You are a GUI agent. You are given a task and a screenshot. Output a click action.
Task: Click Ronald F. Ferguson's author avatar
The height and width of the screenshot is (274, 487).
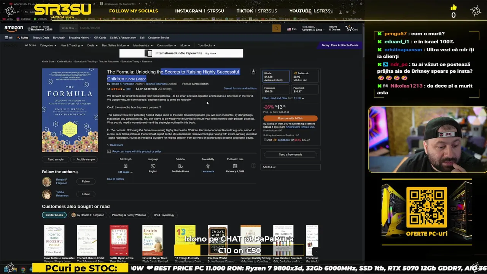pos(47,182)
